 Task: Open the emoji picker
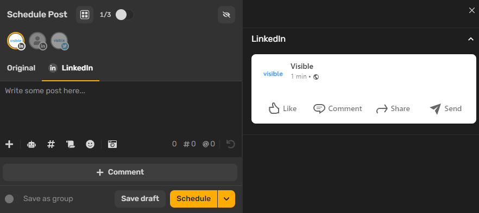coord(90,144)
